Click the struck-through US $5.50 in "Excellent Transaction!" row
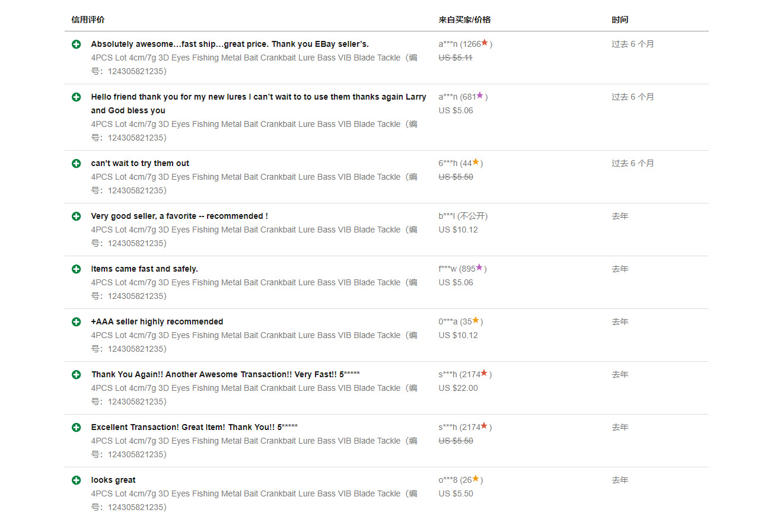Screen dimensions: 771x516 456,441
